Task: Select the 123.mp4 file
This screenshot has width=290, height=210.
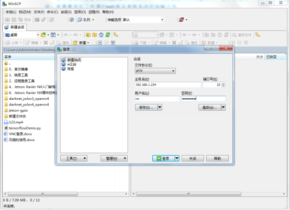Action: [x=14, y=122]
